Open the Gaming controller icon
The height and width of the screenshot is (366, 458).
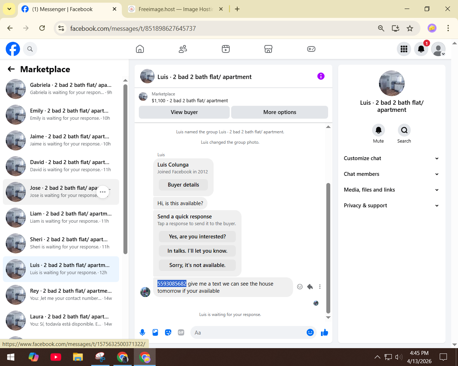click(311, 49)
